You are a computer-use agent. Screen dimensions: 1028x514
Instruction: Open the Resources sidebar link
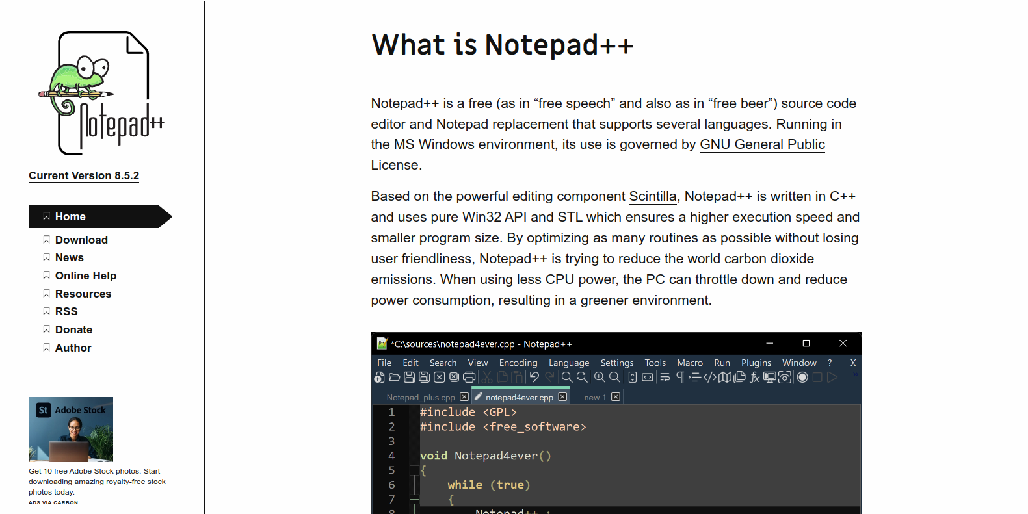pyautogui.click(x=83, y=294)
